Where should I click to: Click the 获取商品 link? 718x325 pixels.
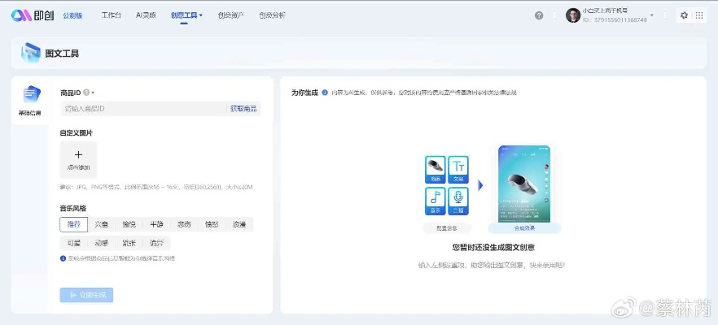[x=243, y=109]
